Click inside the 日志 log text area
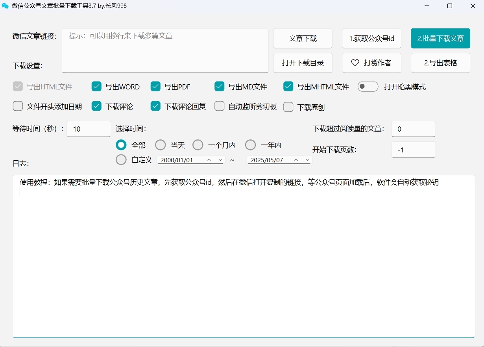This screenshot has width=484, height=347. coord(244,256)
